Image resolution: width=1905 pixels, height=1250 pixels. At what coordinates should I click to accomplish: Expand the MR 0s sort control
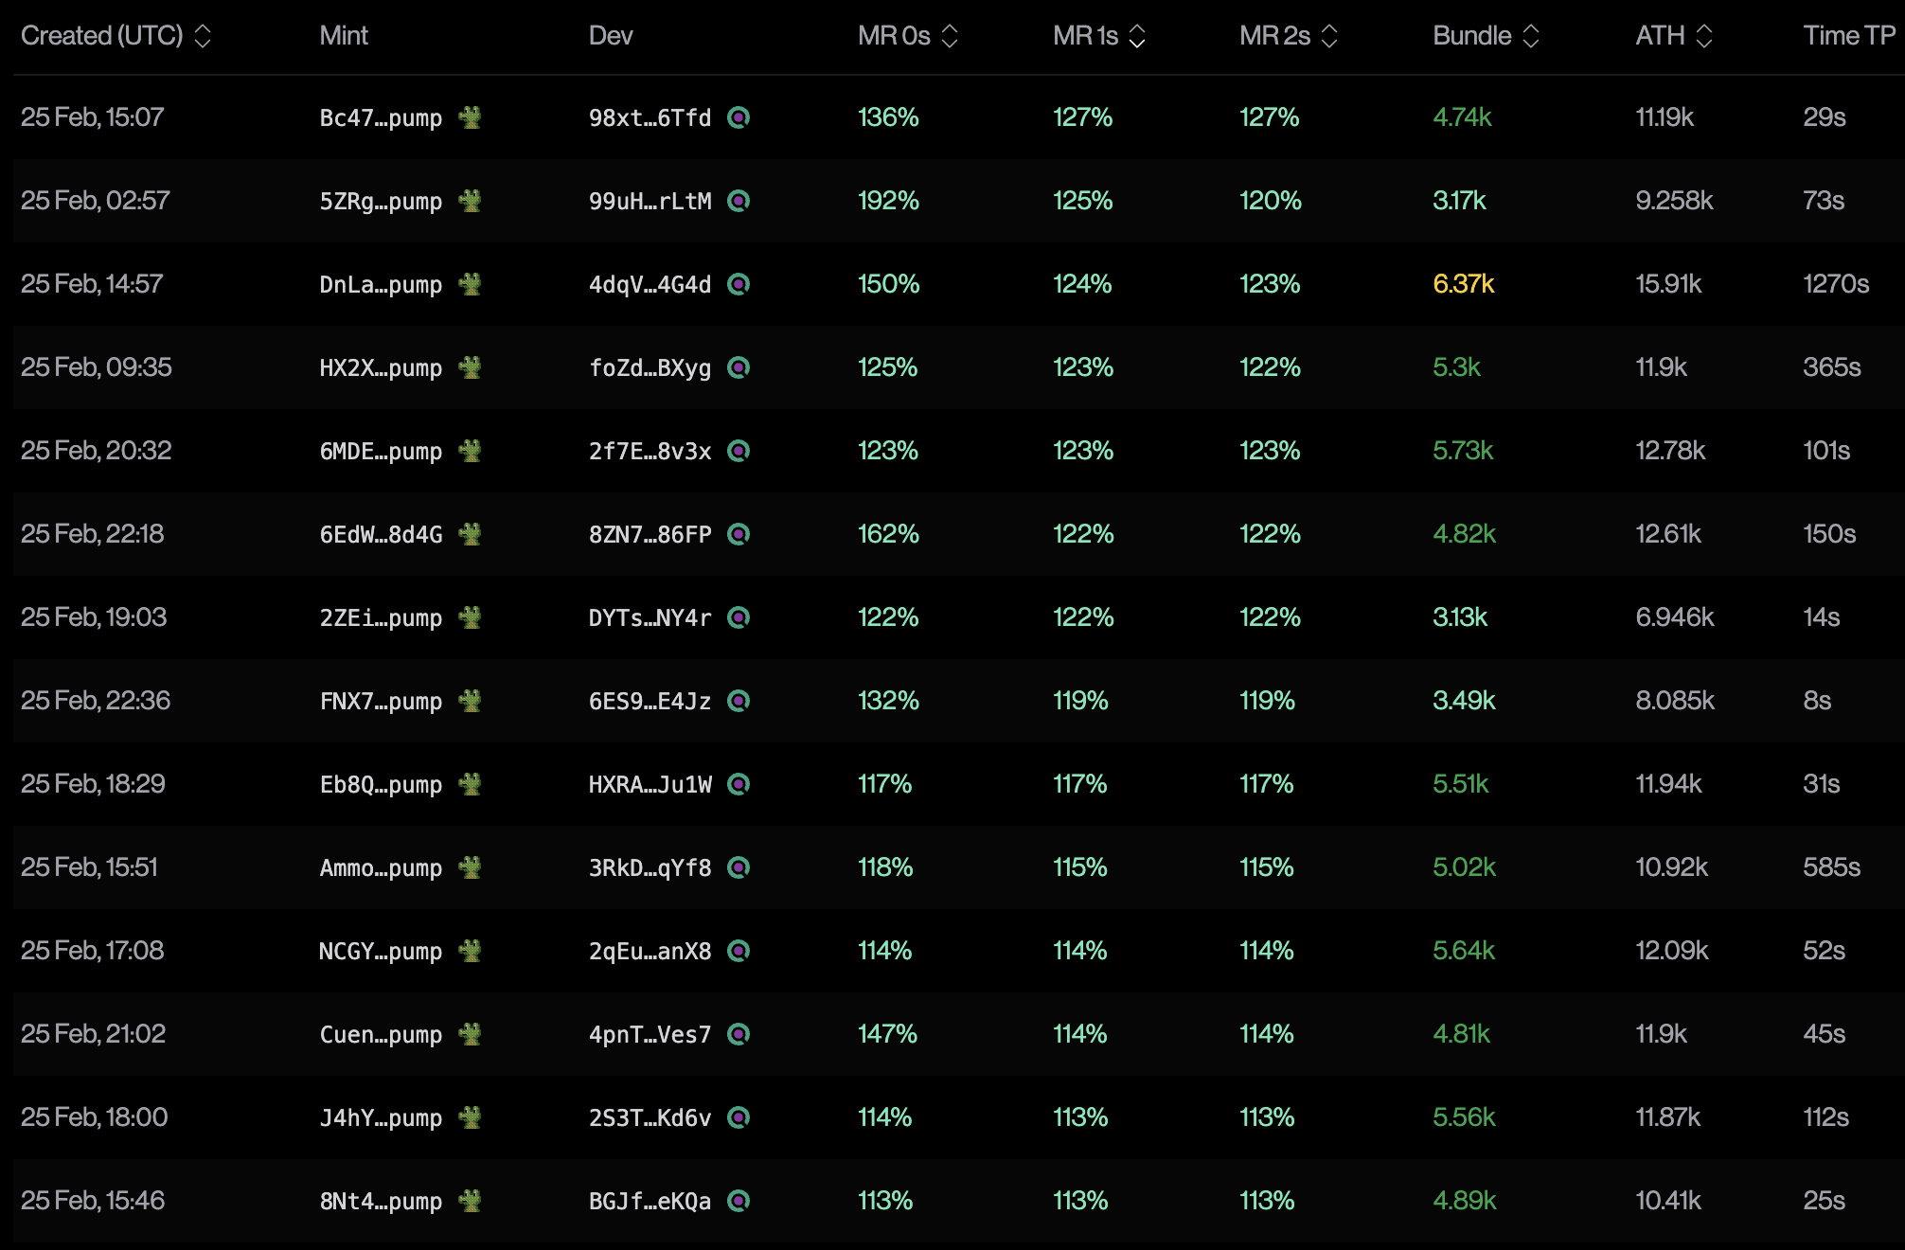click(950, 36)
